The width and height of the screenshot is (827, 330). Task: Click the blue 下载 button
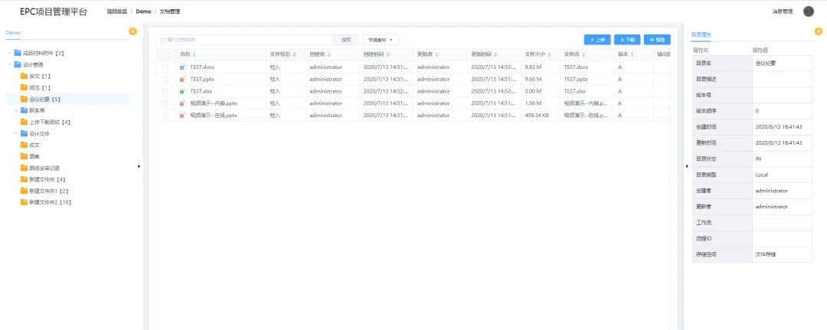click(627, 40)
